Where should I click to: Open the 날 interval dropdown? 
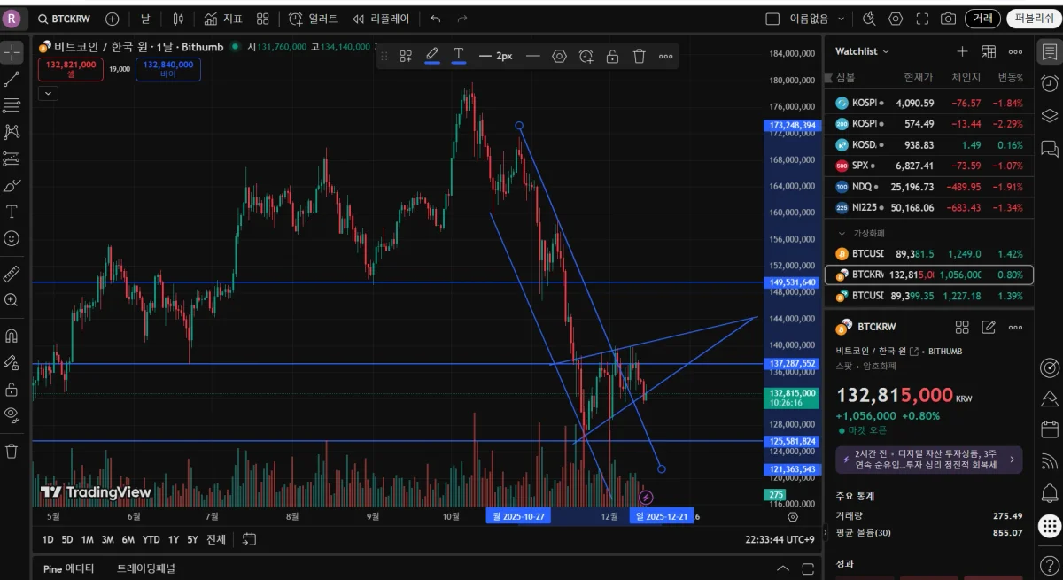(x=145, y=19)
